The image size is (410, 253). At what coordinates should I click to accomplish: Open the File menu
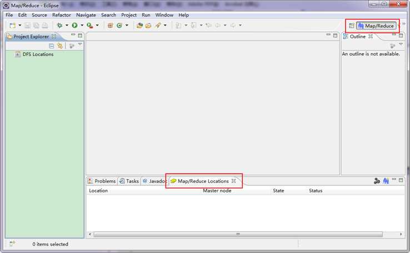pos(9,15)
